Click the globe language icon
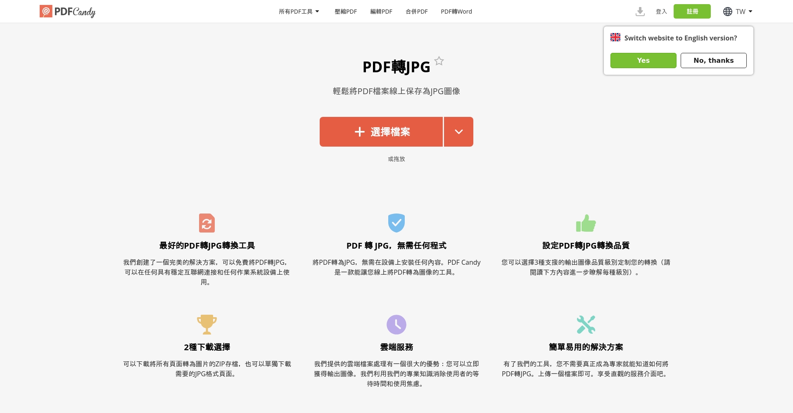This screenshot has height=413, width=793. (728, 11)
